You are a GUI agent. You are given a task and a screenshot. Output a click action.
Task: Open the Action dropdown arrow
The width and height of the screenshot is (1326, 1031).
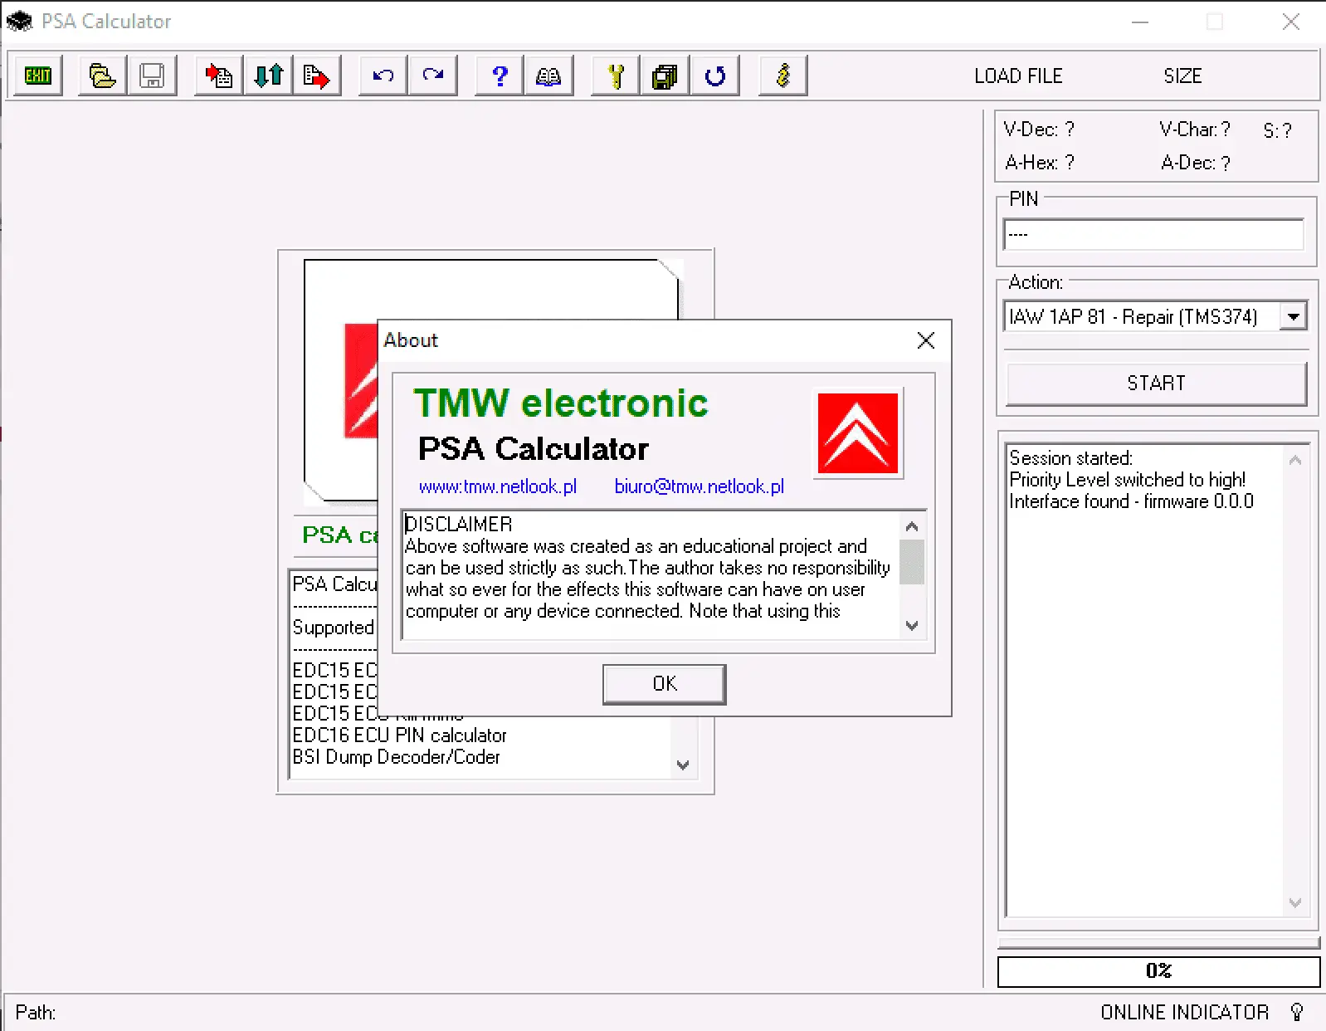point(1293,316)
